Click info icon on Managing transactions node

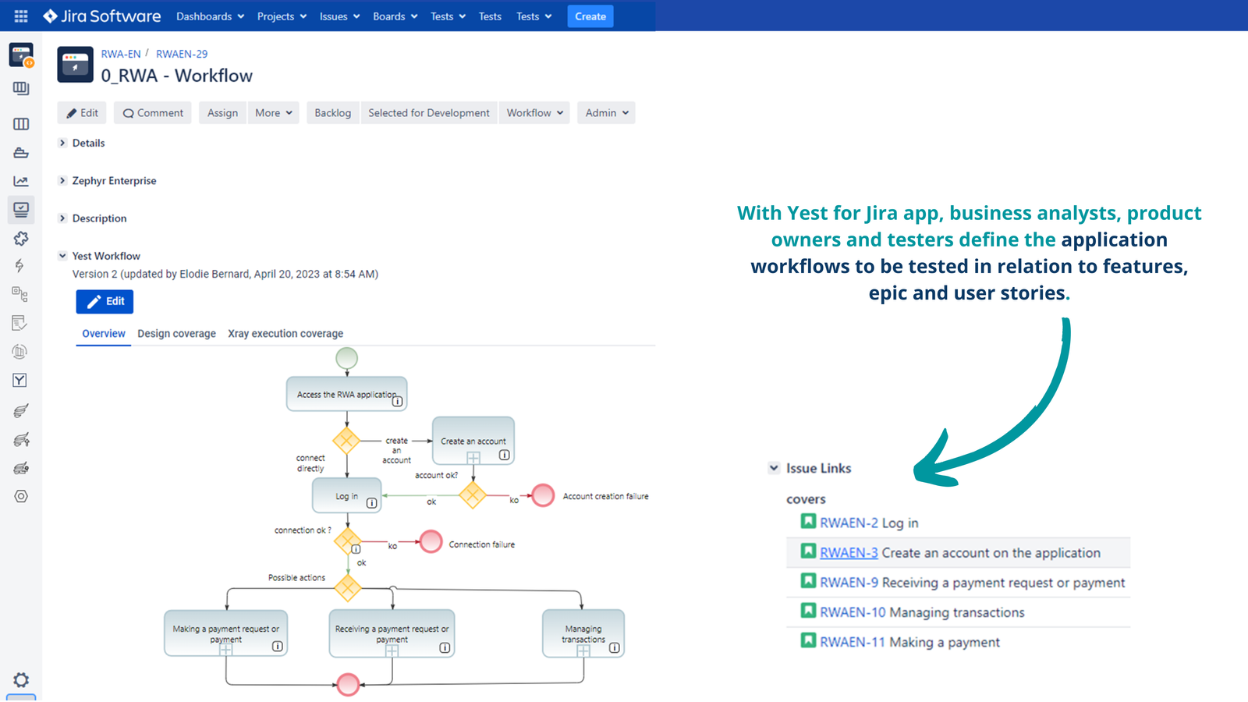coord(615,647)
